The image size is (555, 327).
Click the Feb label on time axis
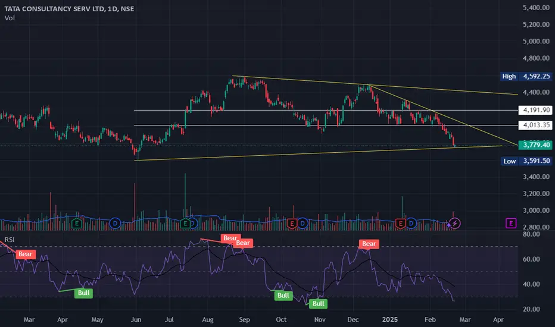coord(430,320)
